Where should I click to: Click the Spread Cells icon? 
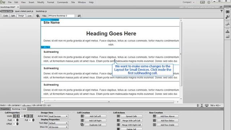pyautogui.click(x=118, y=116)
